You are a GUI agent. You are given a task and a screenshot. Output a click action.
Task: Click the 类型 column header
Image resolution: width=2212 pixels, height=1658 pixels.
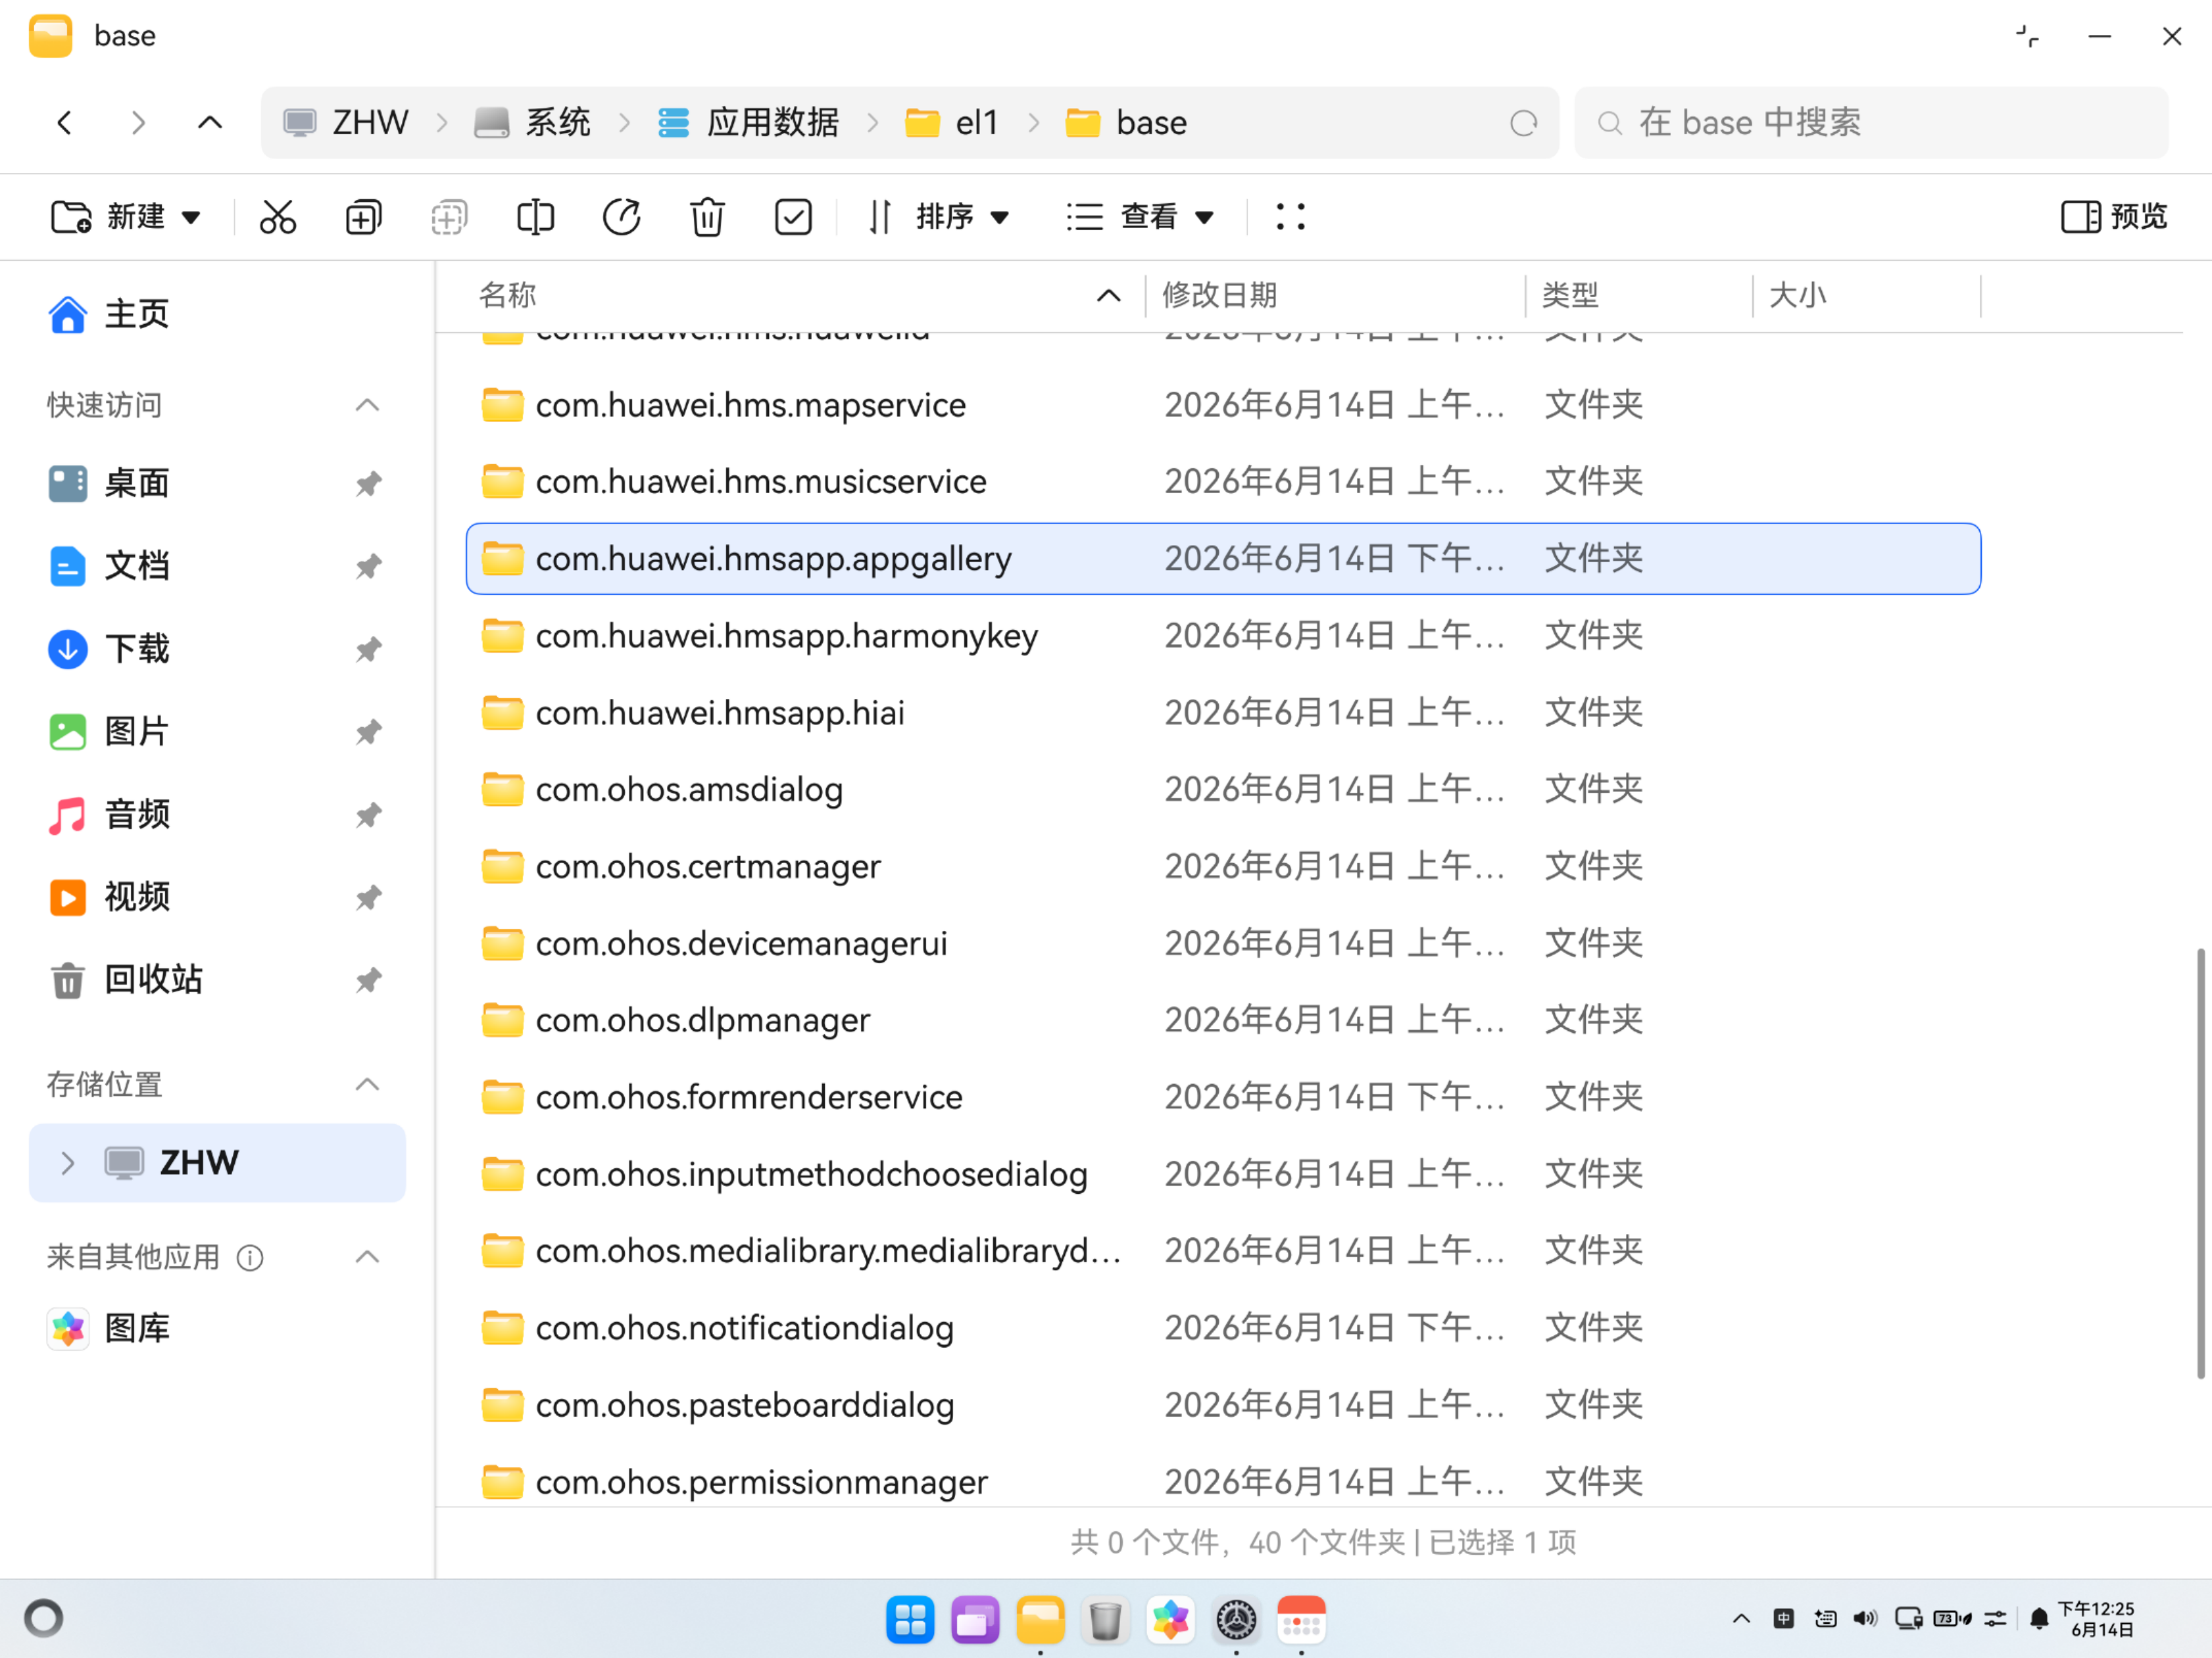point(1570,296)
